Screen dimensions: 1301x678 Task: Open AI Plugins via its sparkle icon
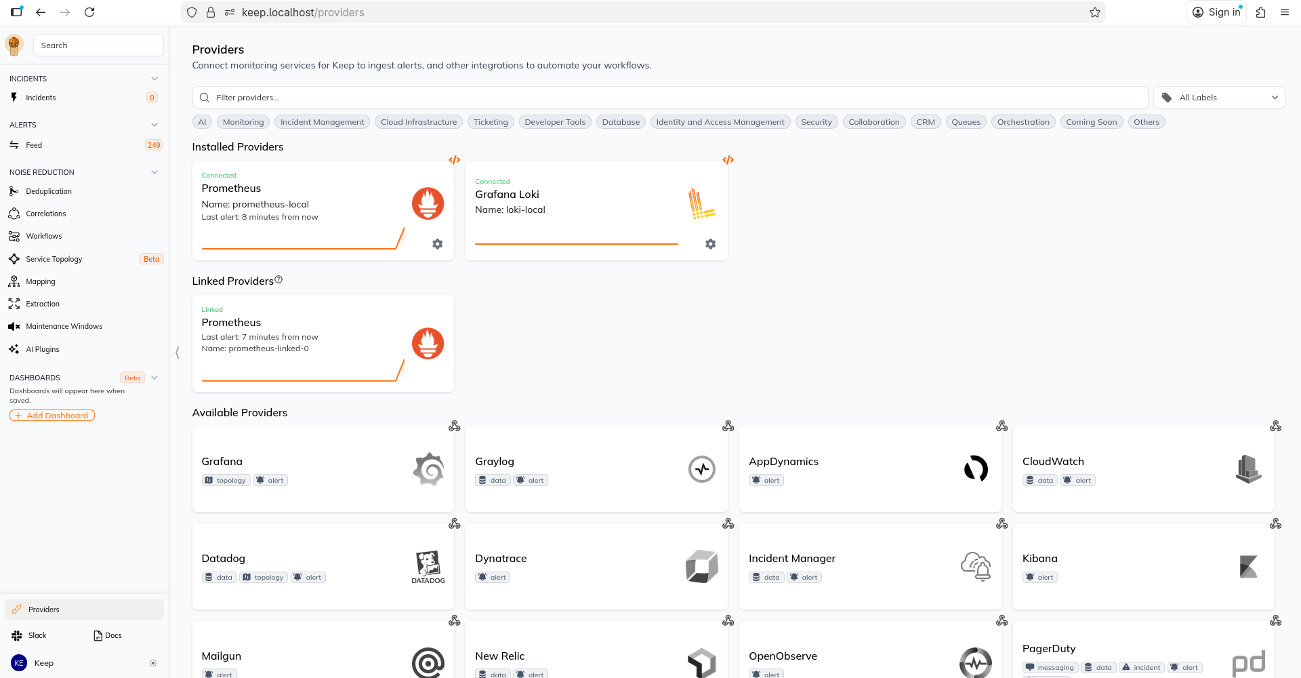coord(14,349)
